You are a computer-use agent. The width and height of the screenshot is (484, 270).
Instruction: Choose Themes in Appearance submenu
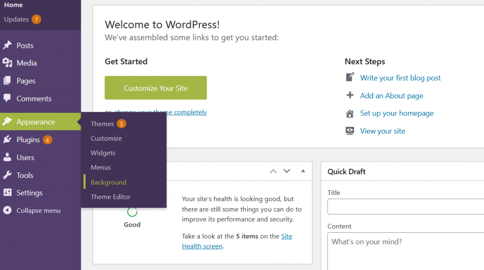102,124
